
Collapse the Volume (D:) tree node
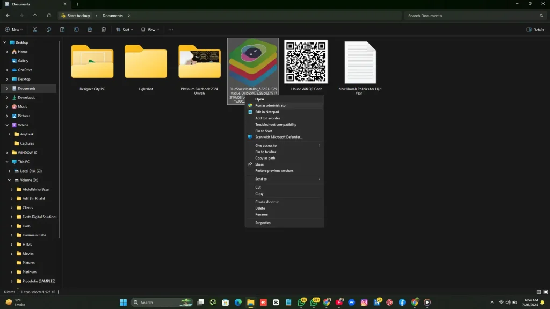click(x=10, y=180)
